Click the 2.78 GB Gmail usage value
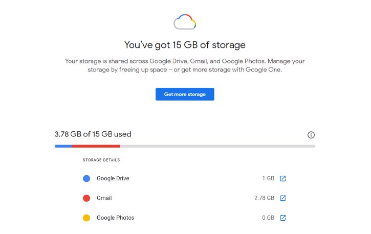Image resolution: width=371 pixels, height=234 pixels. tap(264, 198)
